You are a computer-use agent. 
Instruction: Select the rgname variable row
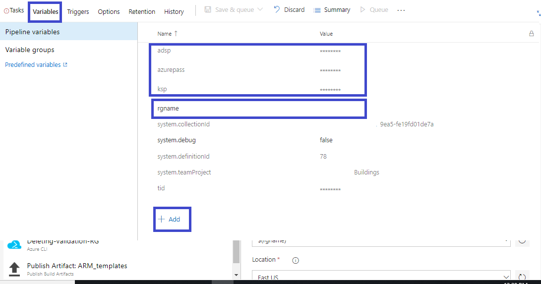pos(259,109)
